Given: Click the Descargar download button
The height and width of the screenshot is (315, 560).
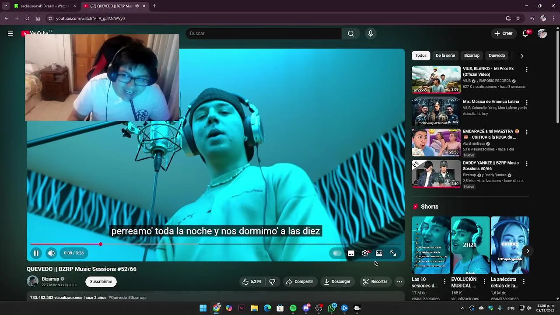Looking at the screenshot, I should pos(337,282).
